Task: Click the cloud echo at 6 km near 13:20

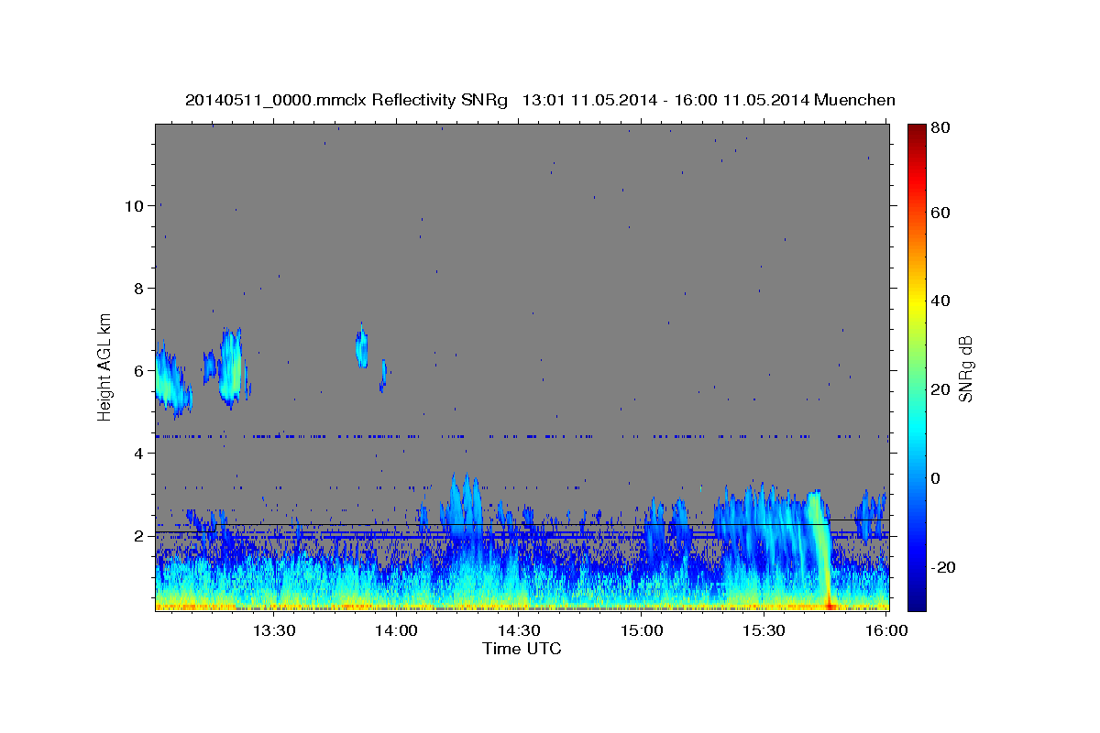Action: (x=232, y=367)
